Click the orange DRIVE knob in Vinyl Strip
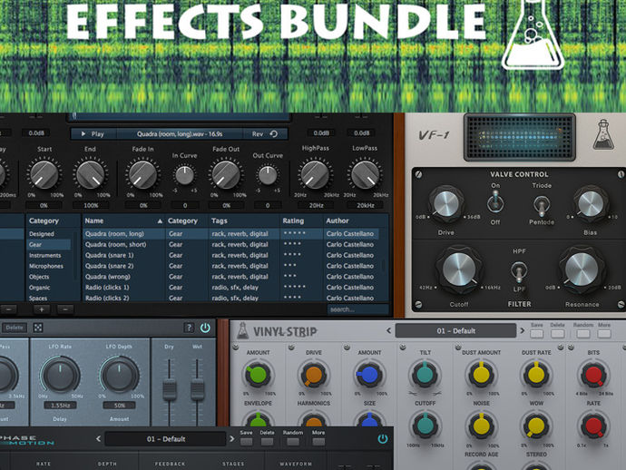The width and height of the screenshot is (626, 470). [x=313, y=375]
